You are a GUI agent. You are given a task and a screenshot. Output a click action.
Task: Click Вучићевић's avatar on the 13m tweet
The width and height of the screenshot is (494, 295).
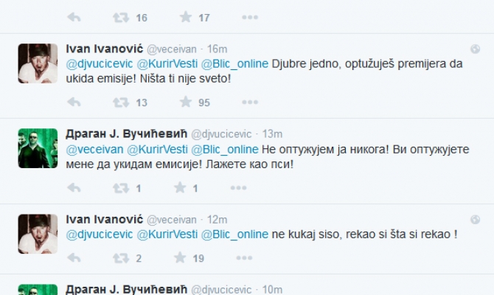pos(38,147)
